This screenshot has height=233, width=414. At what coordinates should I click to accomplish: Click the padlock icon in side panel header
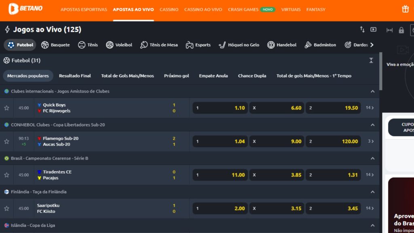click(401, 30)
